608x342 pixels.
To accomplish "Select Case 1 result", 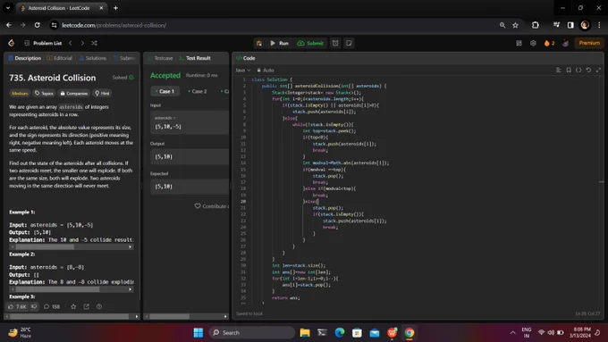I will [x=165, y=91].
